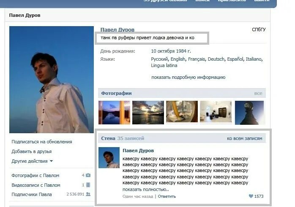Click кавесру repeated wall post text
The width and height of the screenshot is (295, 207).
click(185, 171)
